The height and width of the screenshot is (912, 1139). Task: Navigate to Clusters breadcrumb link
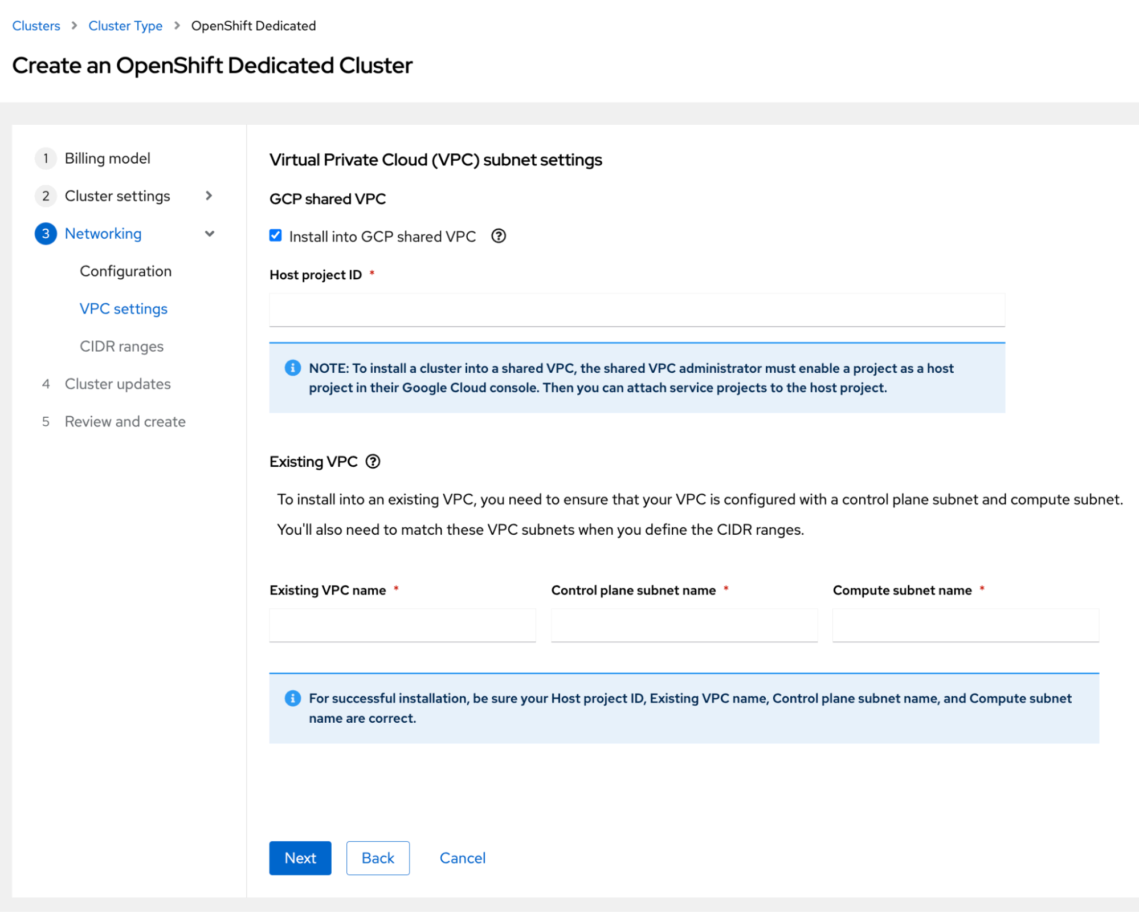click(x=36, y=25)
